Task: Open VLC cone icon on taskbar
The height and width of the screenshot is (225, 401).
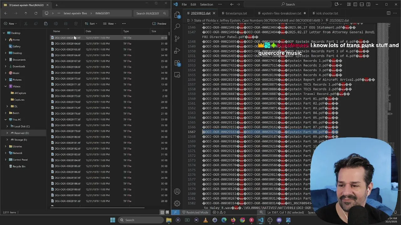Action: 206,220
